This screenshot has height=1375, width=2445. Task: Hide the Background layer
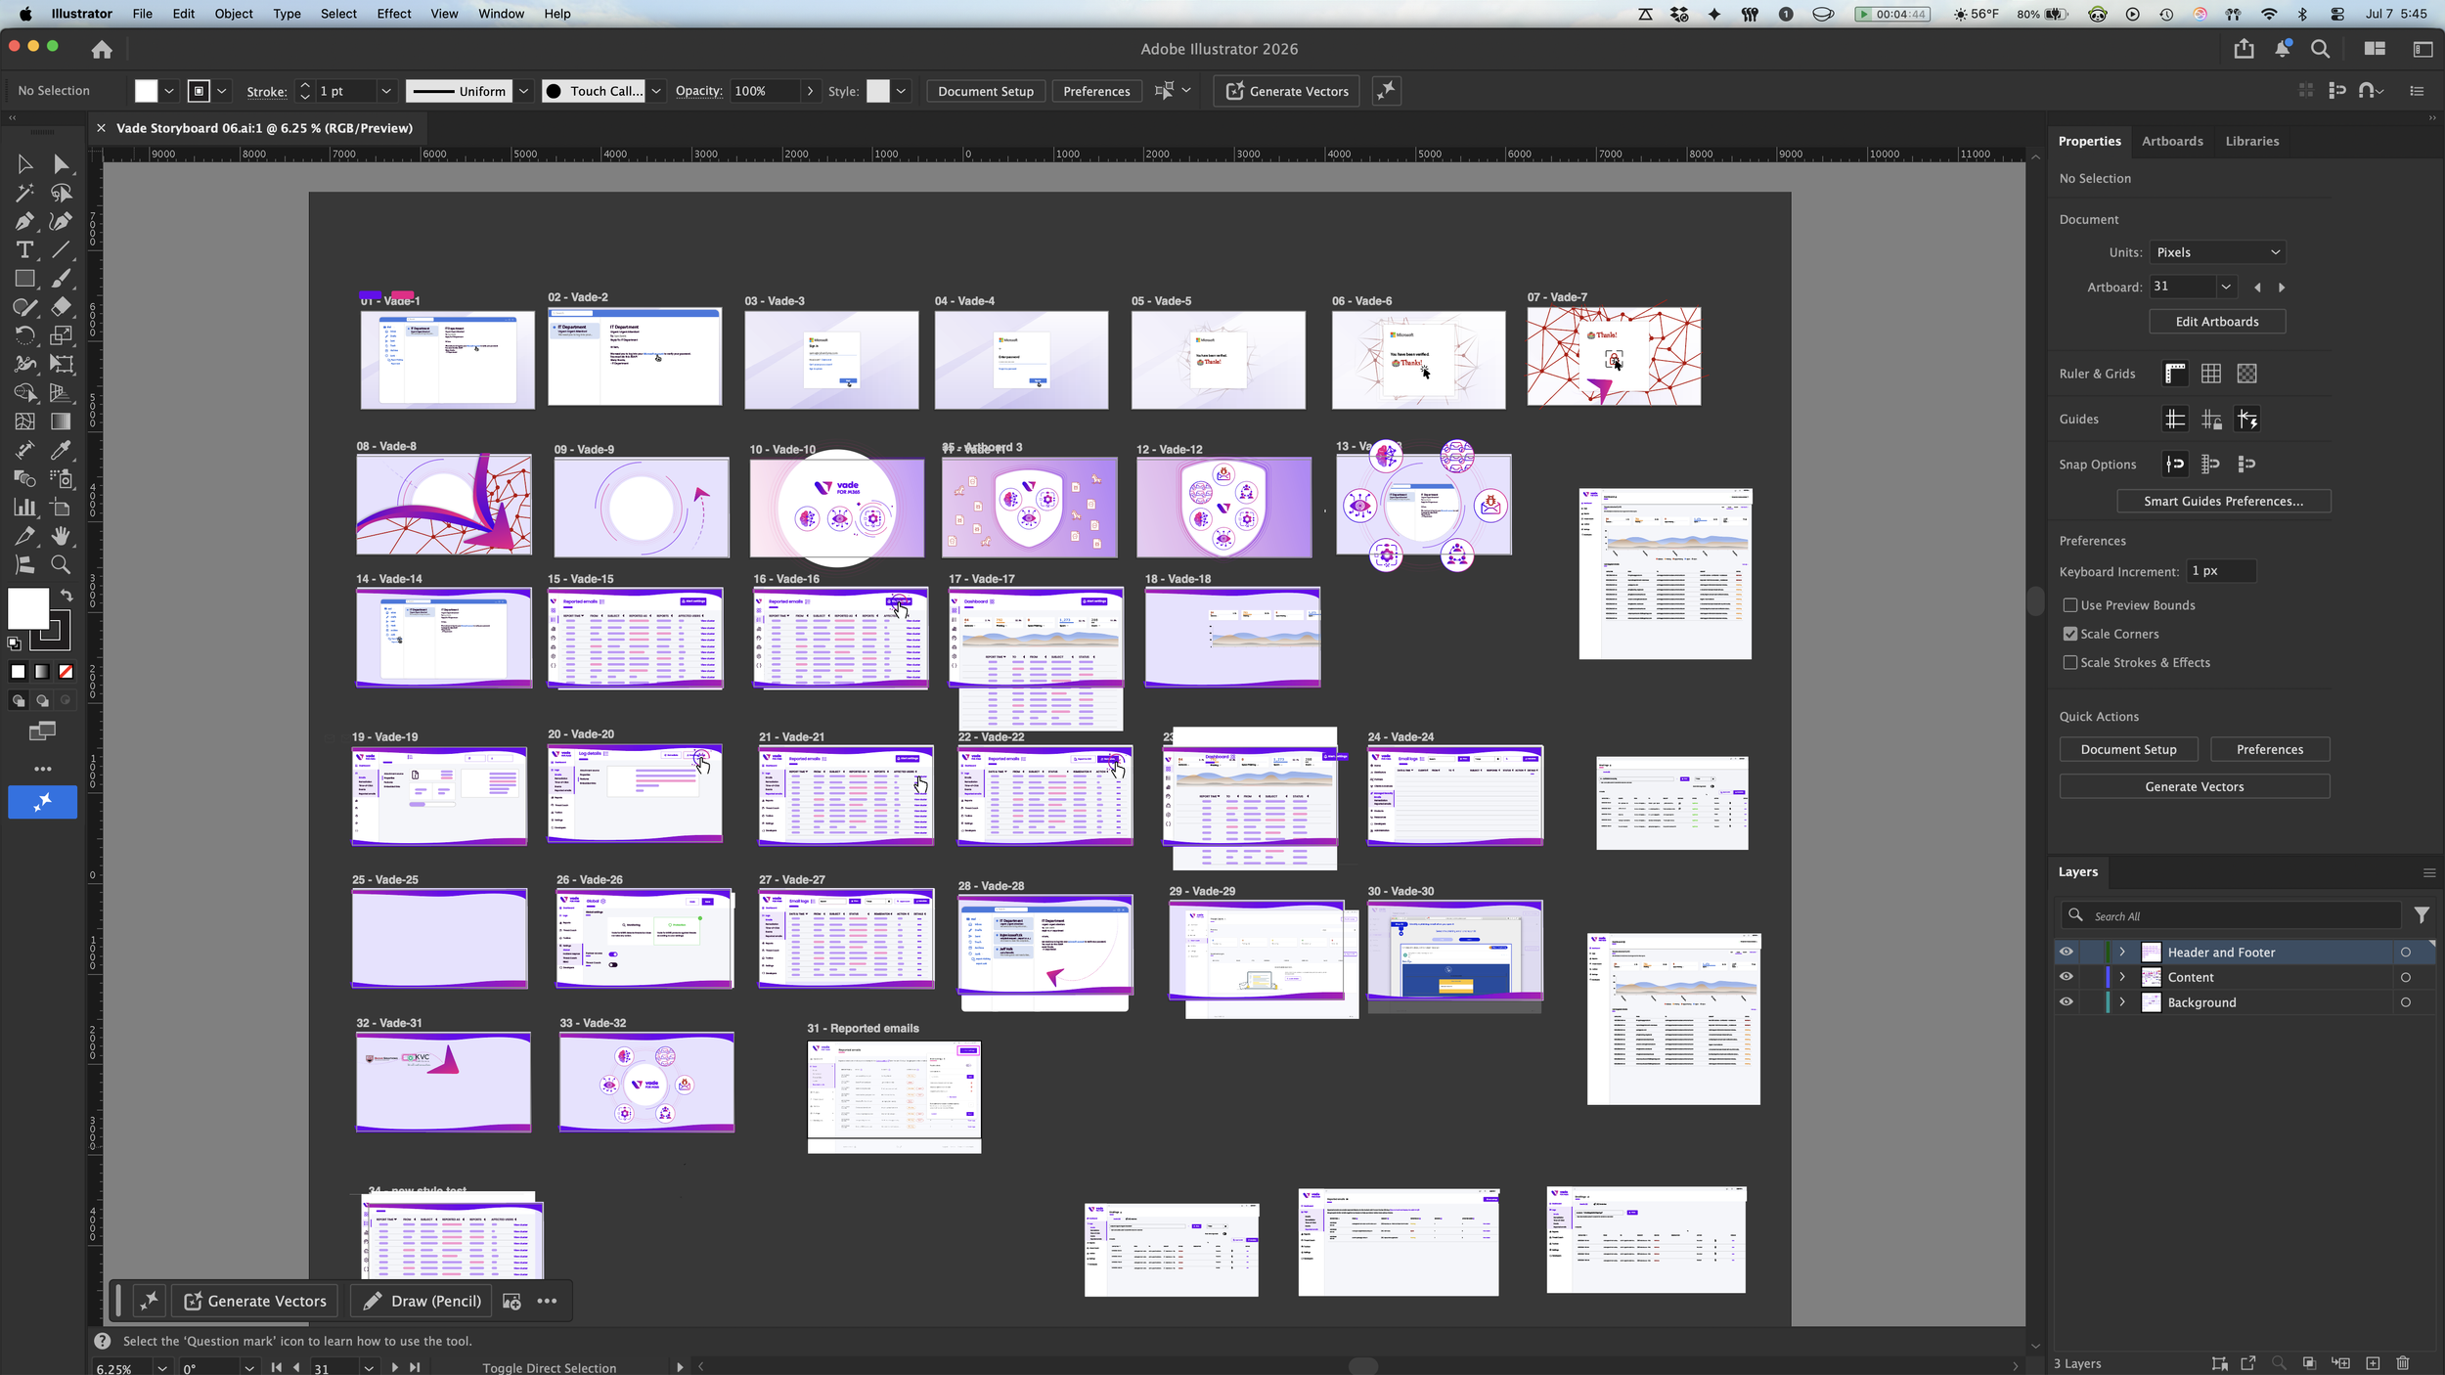[2066, 1002]
